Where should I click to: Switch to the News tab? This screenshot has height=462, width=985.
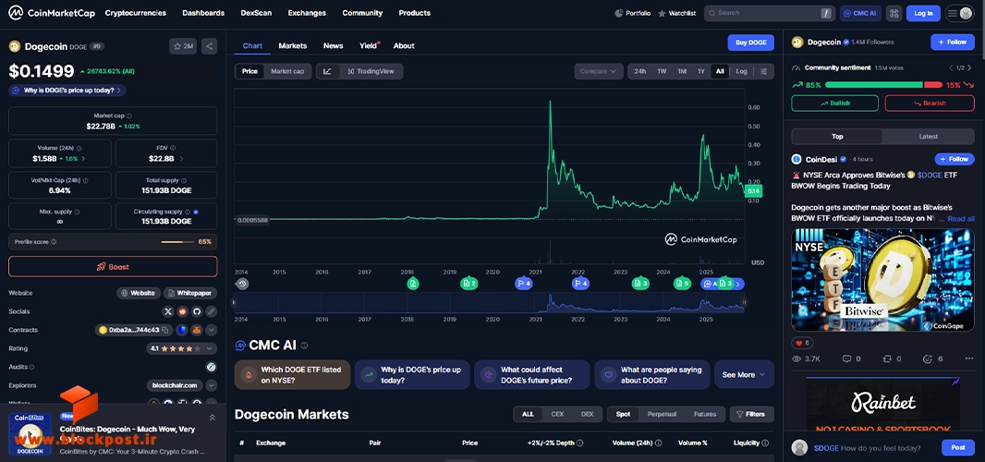pyautogui.click(x=333, y=46)
